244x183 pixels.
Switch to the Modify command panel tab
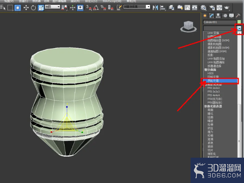point(212,16)
